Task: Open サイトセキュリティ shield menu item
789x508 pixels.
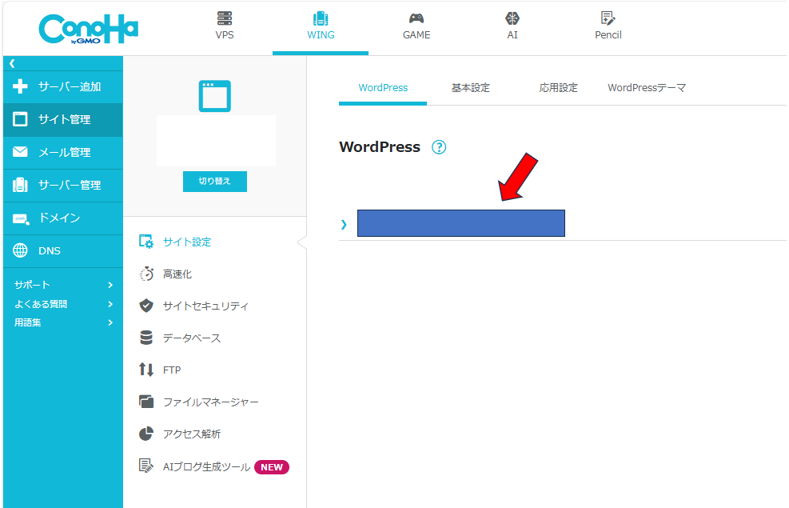Action: pyautogui.click(x=205, y=306)
